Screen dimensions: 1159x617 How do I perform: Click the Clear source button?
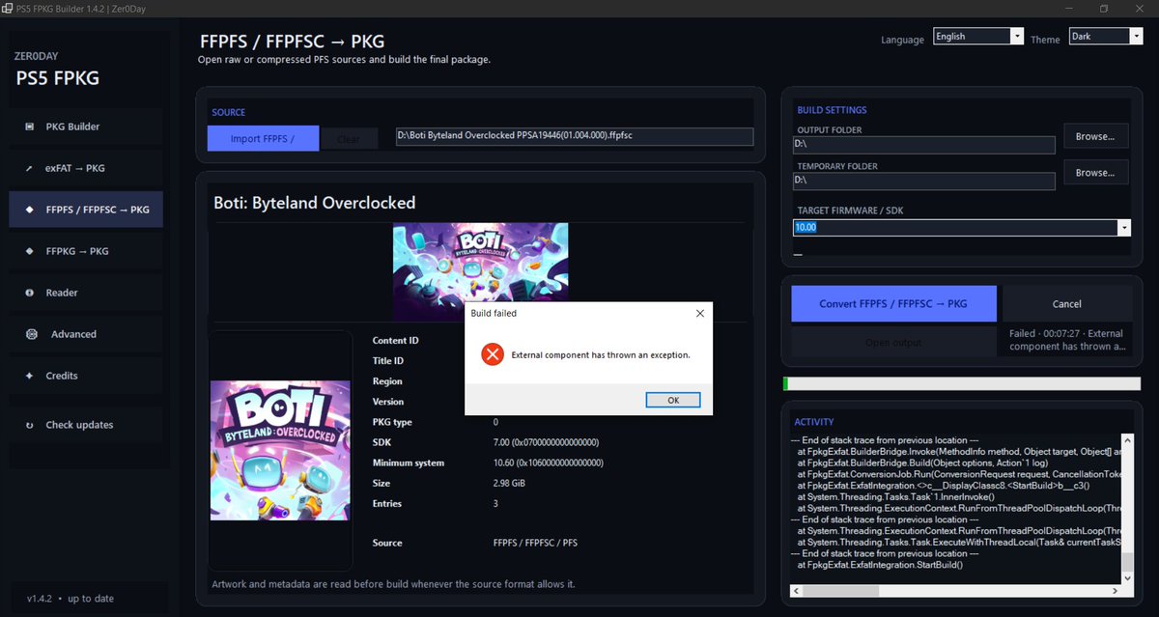[349, 139]
